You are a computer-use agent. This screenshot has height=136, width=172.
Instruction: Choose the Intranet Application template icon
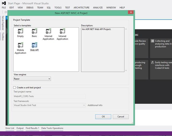tap(62, 31)
